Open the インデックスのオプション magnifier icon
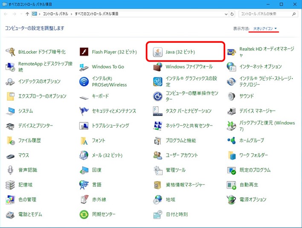This screenshot has height=228, width=302. coord(10,82)
